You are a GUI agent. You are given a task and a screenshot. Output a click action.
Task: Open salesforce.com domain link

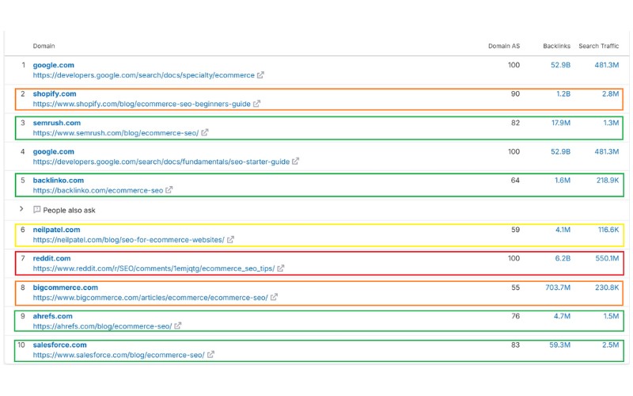tap(60, 345)
